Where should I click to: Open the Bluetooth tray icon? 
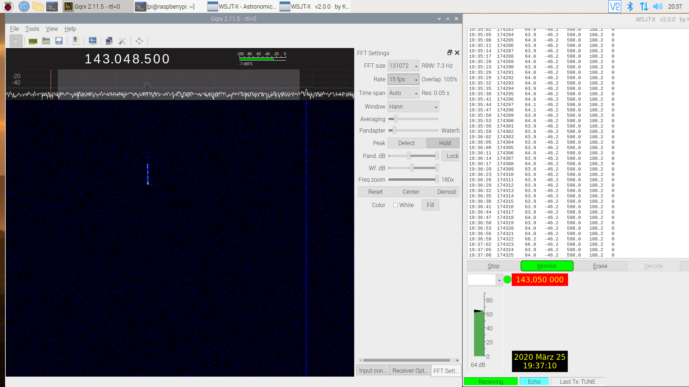point(630,6)
